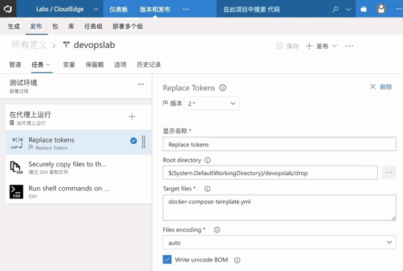Open the 版本 2.* version dropdown
Screen dimensions: 403x271
(212, 103)
